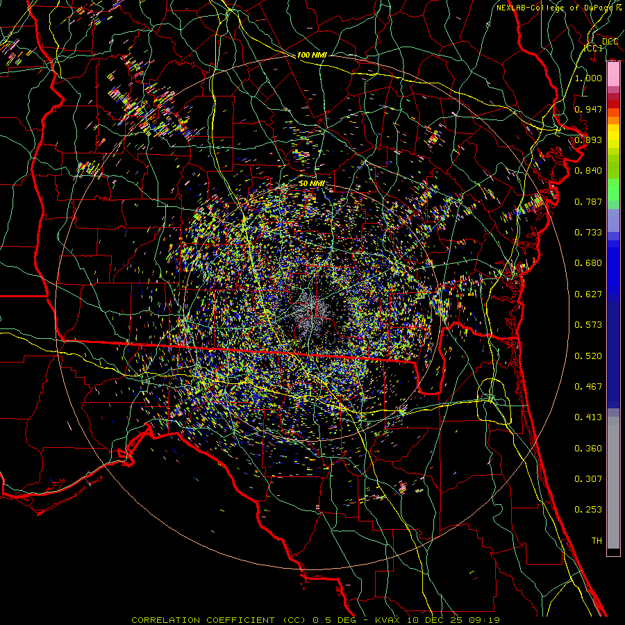
Task: Click the 0.573 legend value
Action: pyautogui.click(x=588, y=325)
